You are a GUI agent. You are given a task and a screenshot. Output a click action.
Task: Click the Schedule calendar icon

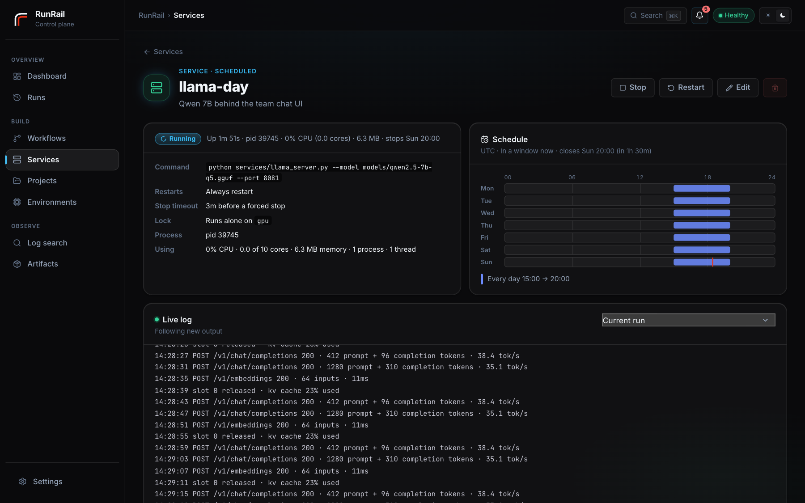484,139
